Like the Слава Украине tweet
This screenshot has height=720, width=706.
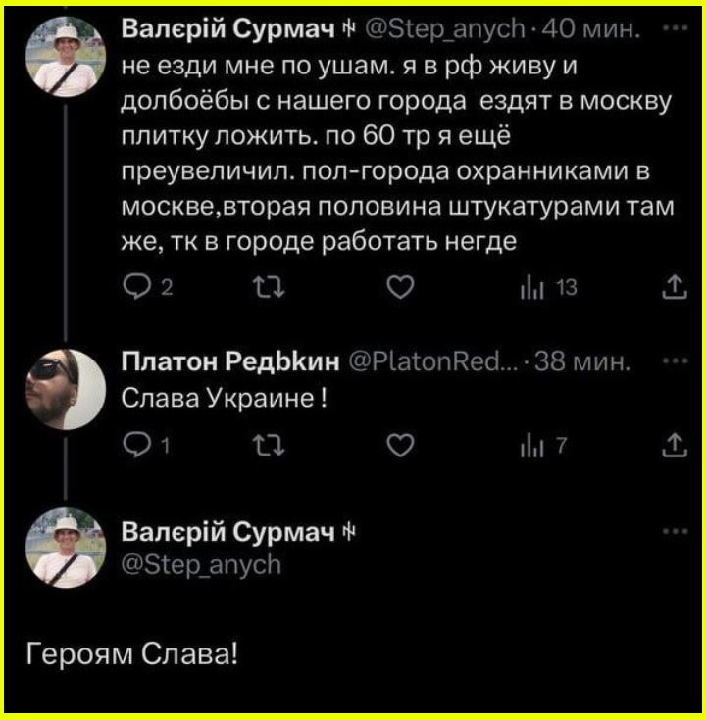coord(400,446)
